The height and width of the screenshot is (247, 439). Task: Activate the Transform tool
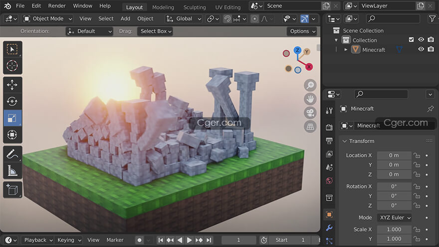pos(12,135)
